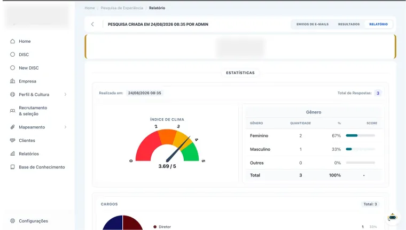Open the New DISC menu label
The height and width of the screenshot is (230, 406).
[28, 68]
